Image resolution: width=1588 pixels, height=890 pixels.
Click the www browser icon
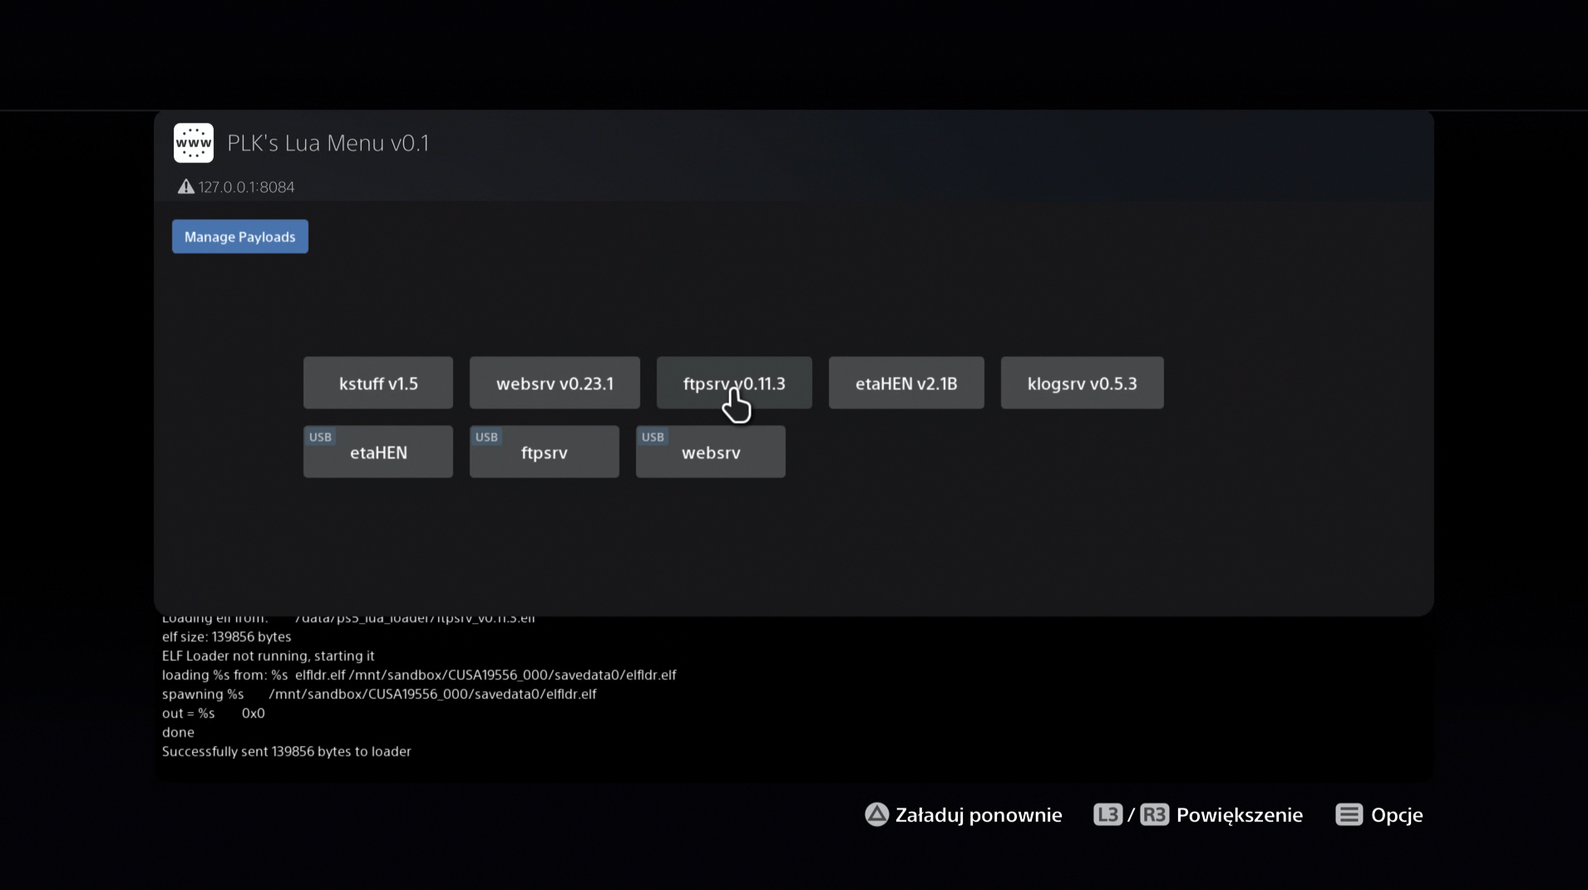point(193,143)
